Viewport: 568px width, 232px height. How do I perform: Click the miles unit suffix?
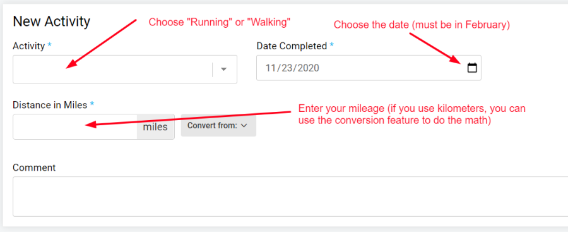pos(155,126)
